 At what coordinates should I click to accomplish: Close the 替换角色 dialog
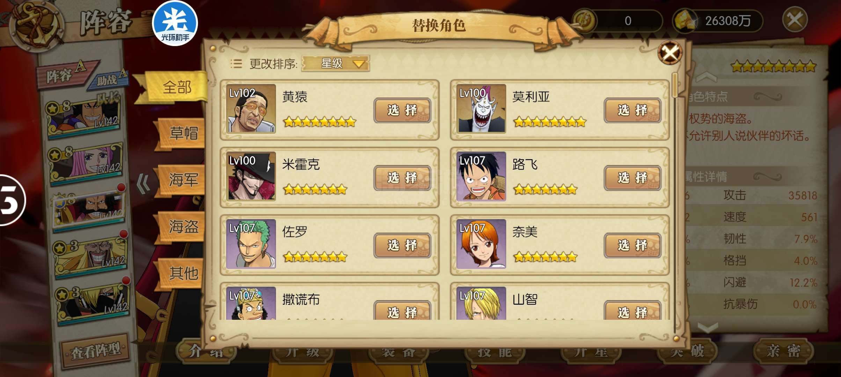coord(669,53)
